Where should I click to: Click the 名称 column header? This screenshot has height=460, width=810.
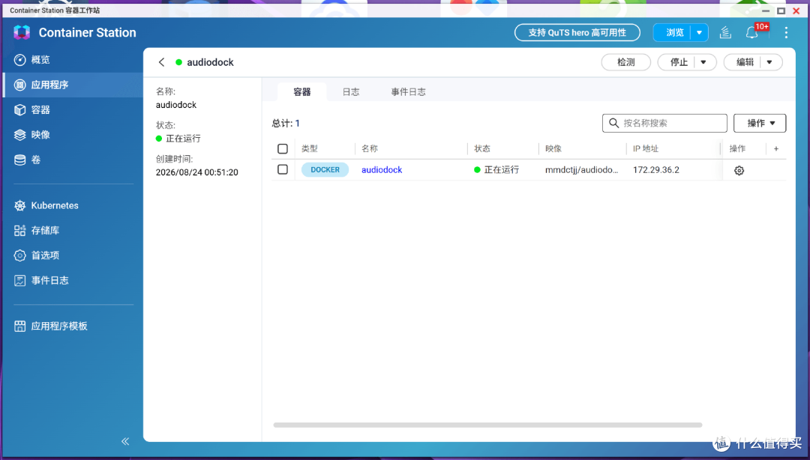point(370,148)
